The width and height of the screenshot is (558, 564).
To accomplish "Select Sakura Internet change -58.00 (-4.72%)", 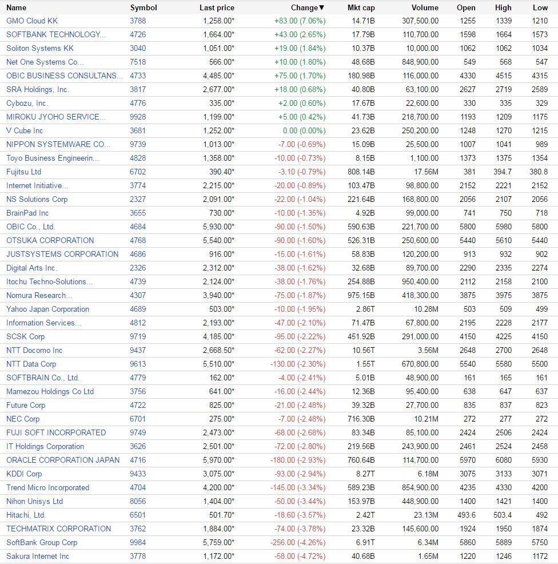I will 300,557.
